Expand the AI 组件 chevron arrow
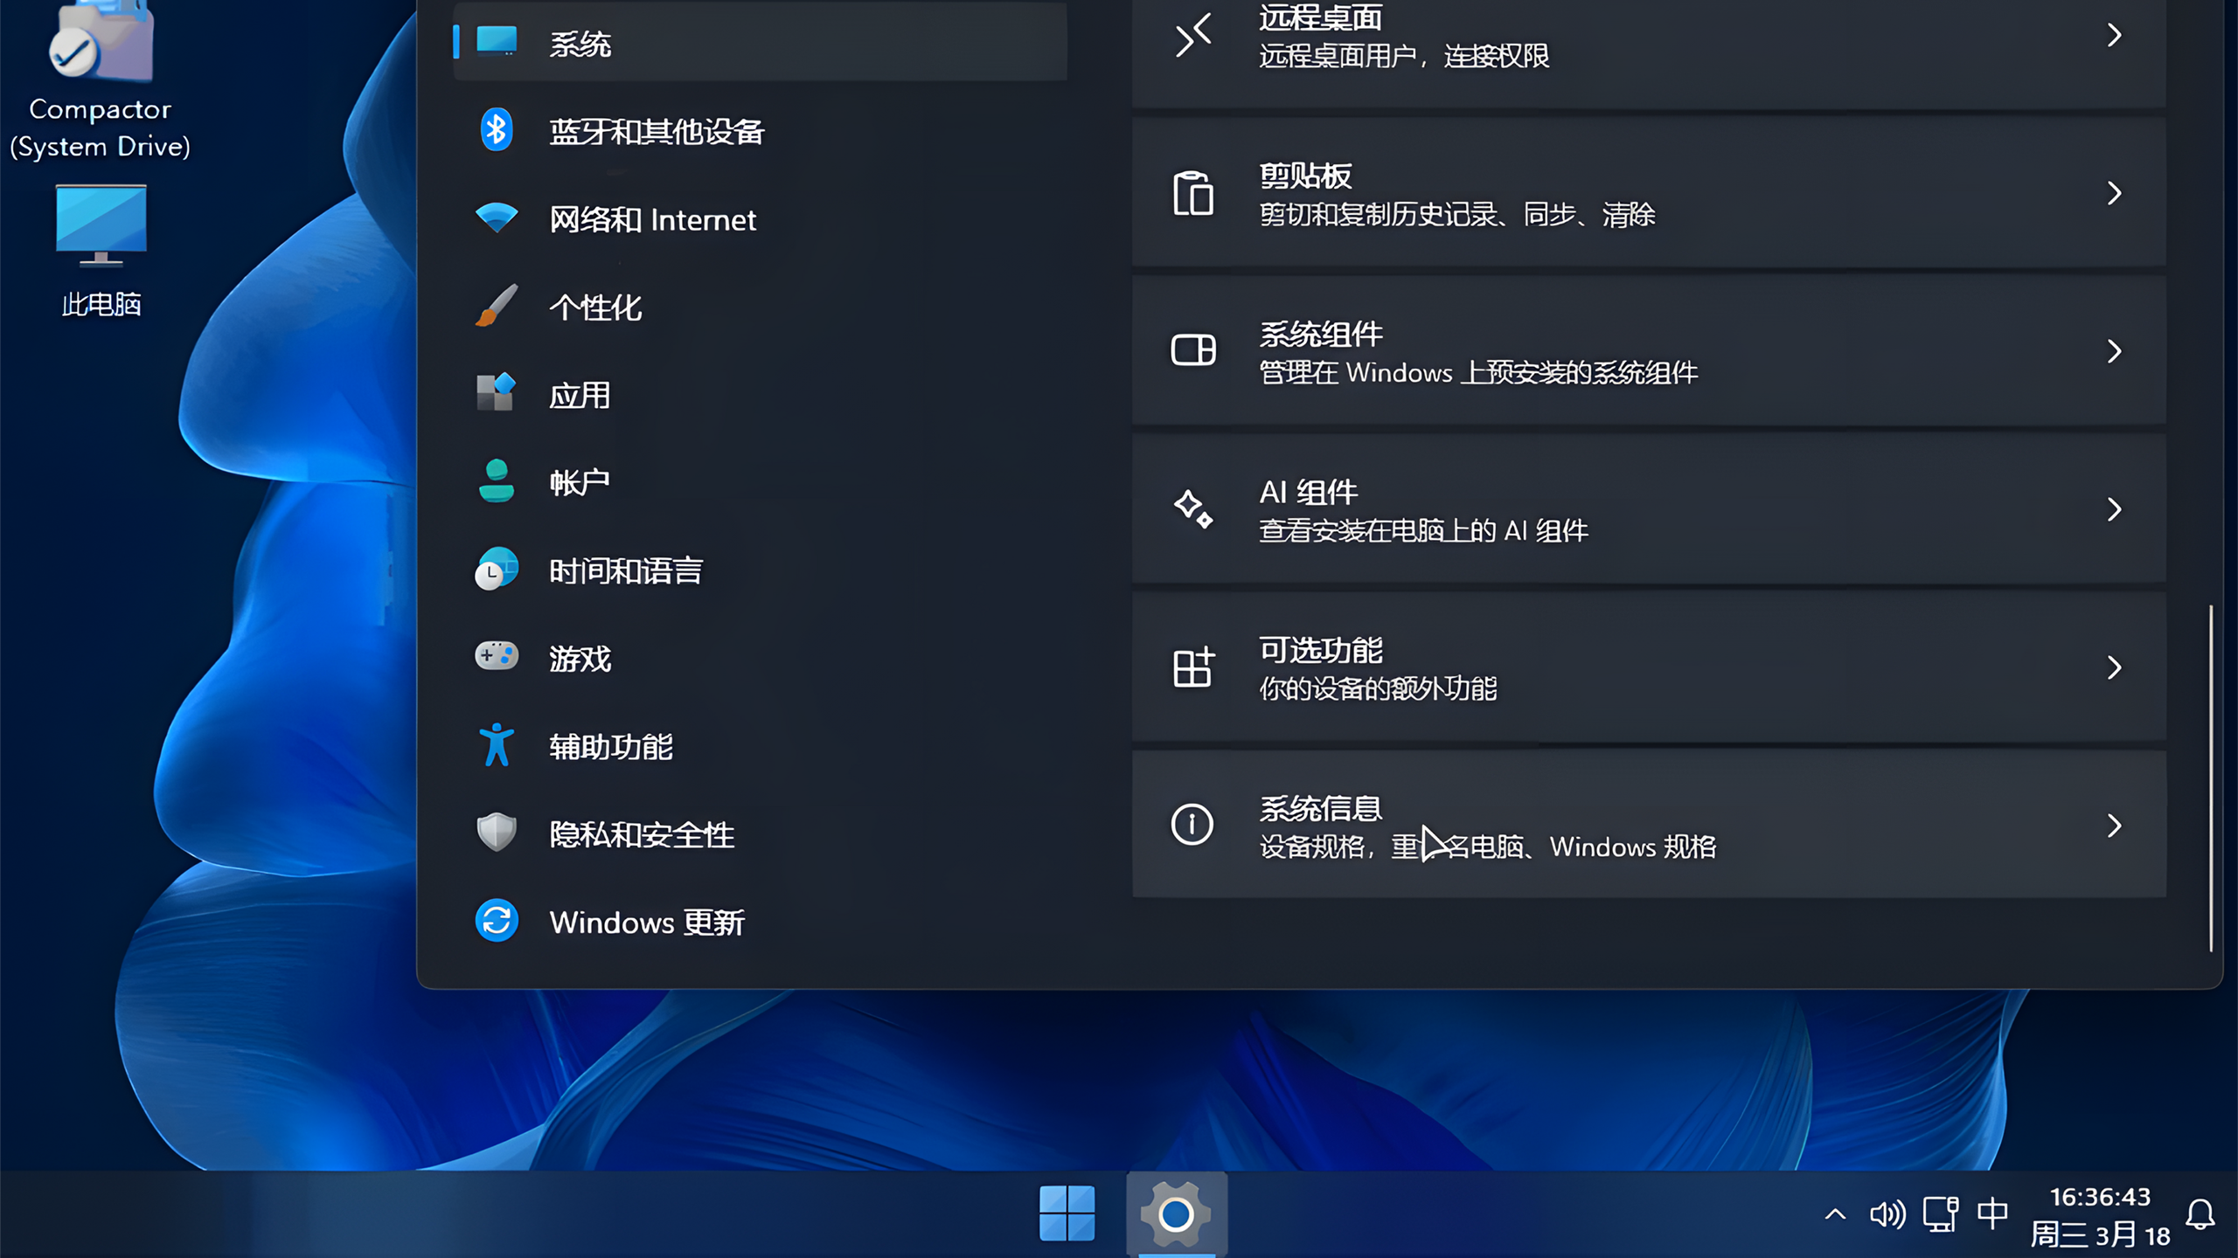Viewport: 2238px width, 1258px height. 2114,509
